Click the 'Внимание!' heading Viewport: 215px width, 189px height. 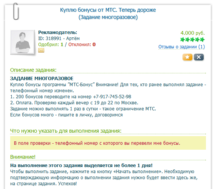tap(23, 157)
